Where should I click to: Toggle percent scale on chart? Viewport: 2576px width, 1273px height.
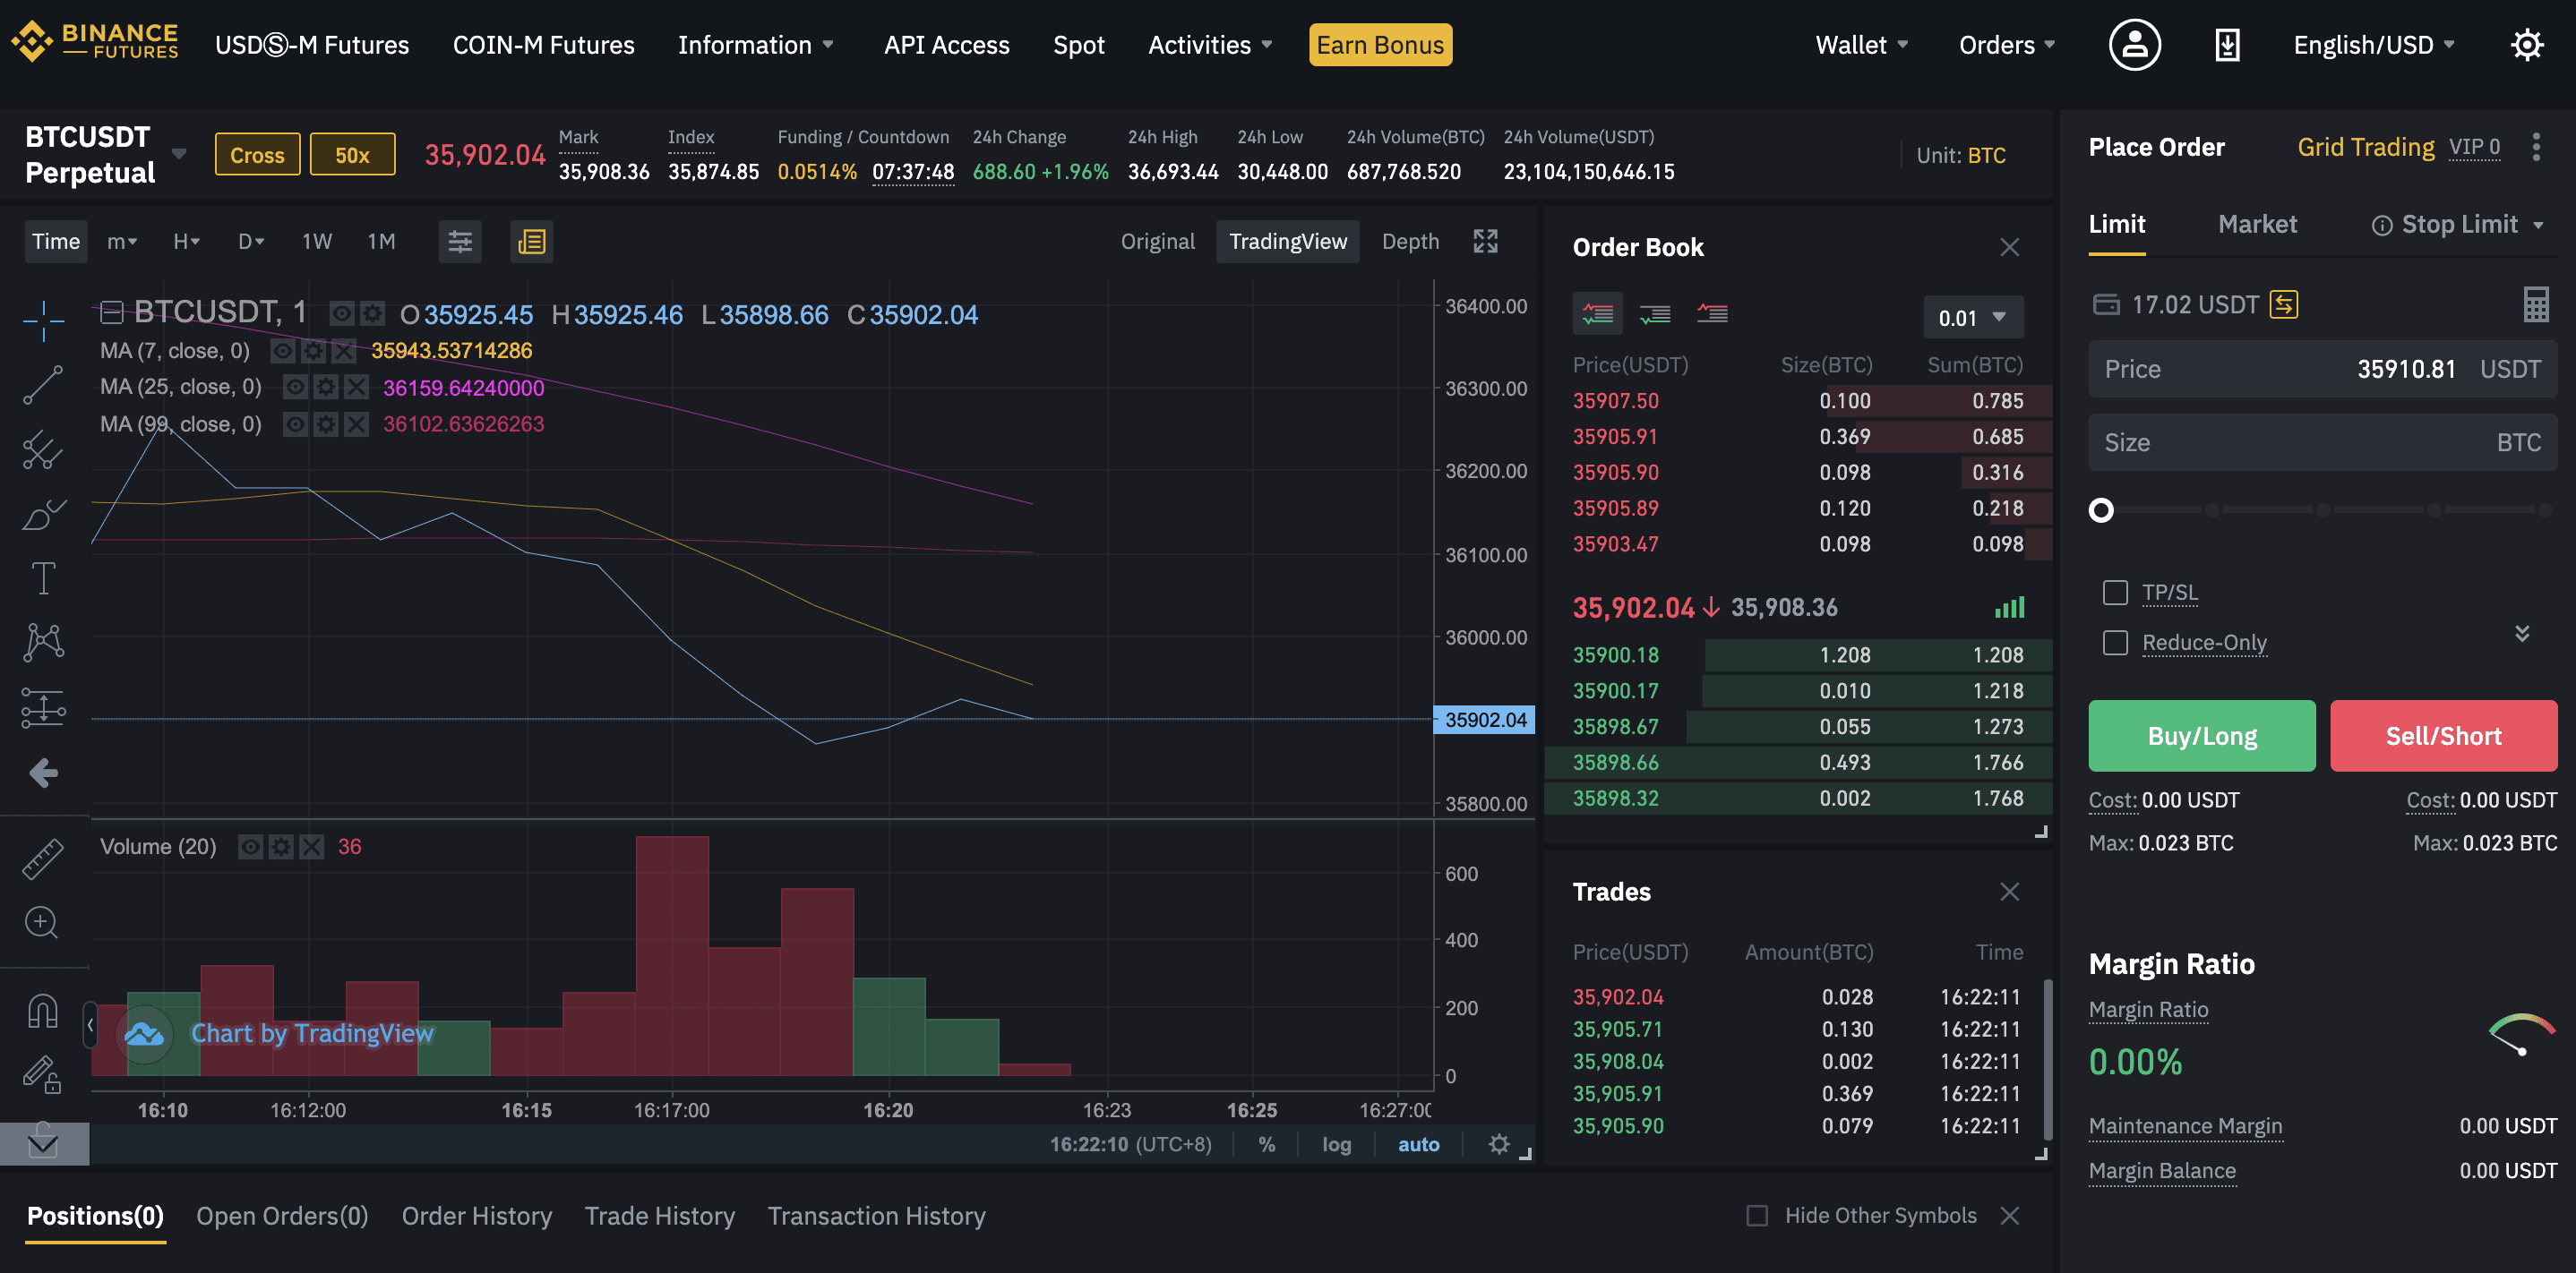coord(1266,1144)
